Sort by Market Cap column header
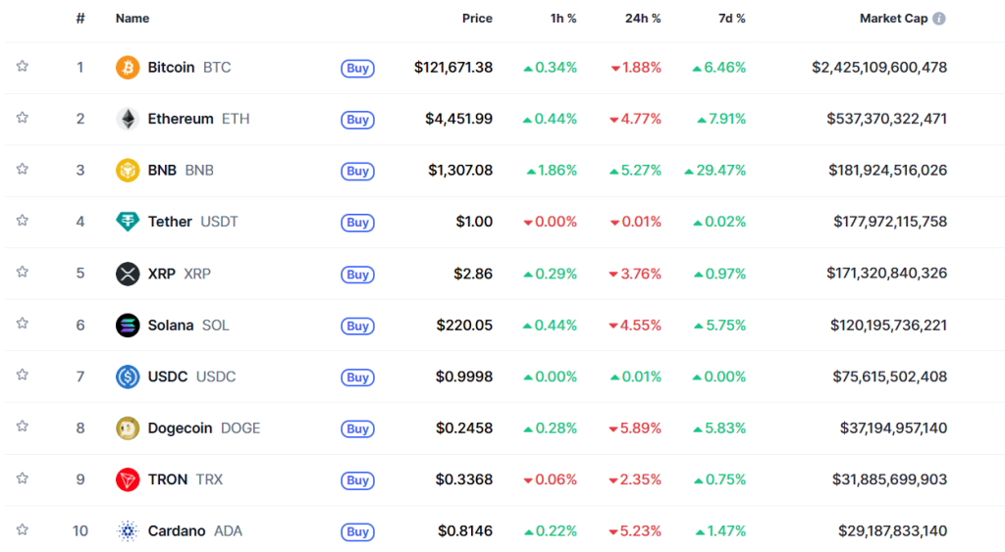Image resolution: width=1005 pixels, height=552 pixels. click(893, 19)
